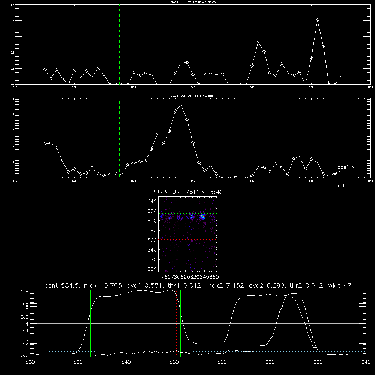This screenshot has height=375, width=375.
Task: Select the first leftmost diamond of the dusk curve
Action: (45, 144)
